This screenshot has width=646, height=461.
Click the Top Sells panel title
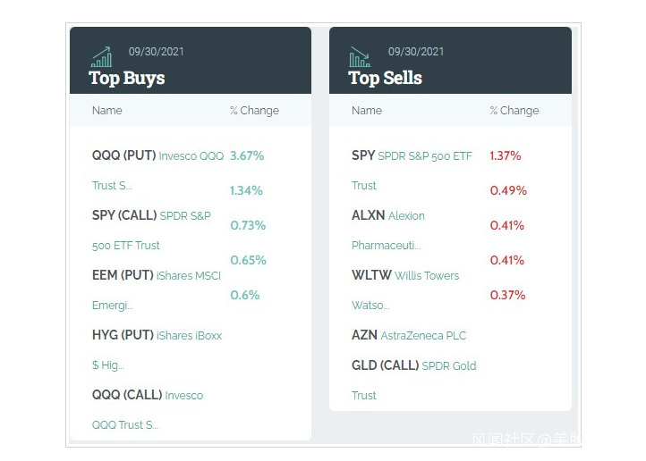[386, 79]
